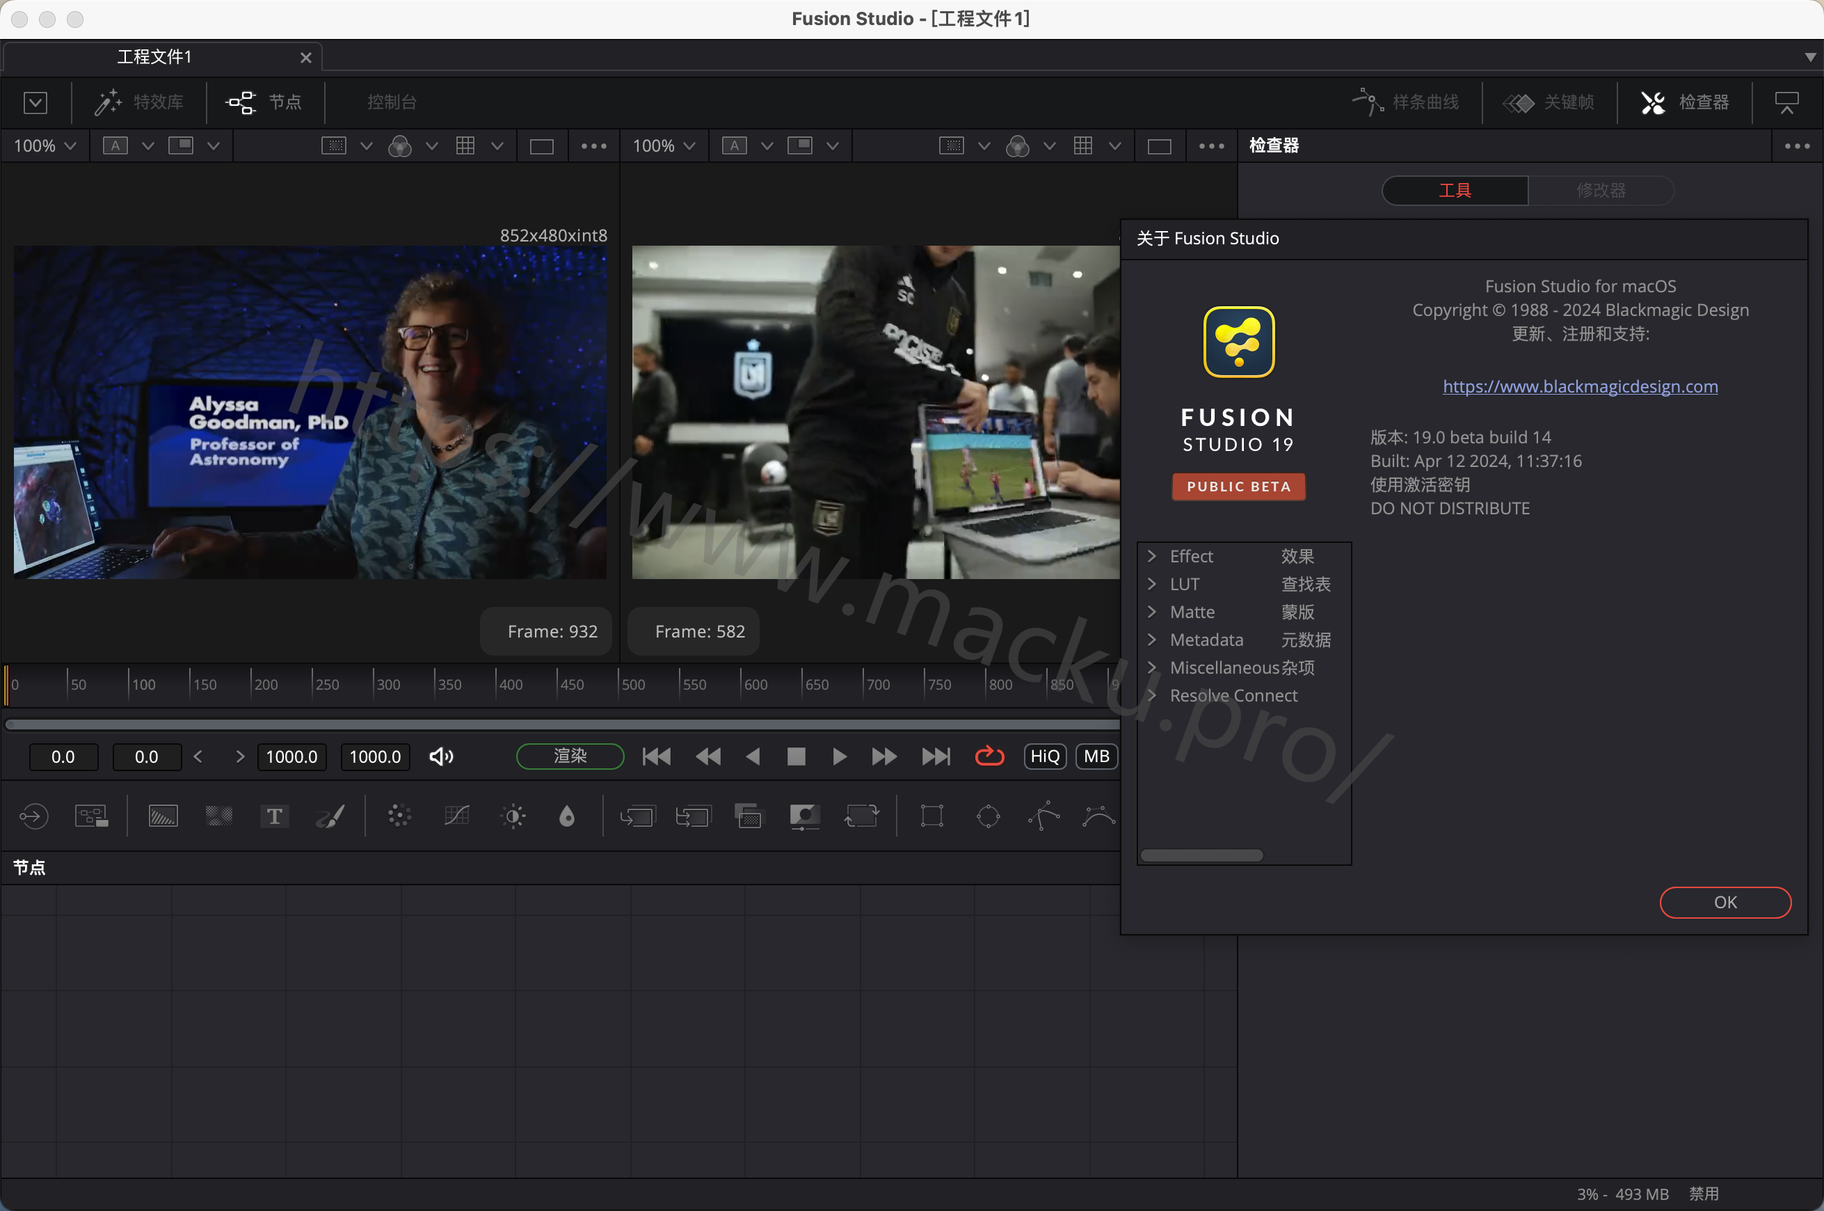Click the timeline range scrollbar
This screenshot has width=1824, height=1211.
[x=563, y=724]
